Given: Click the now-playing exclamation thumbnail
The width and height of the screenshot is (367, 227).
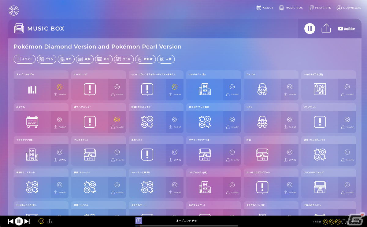Looking at the screenshot, I should [139, 221].
